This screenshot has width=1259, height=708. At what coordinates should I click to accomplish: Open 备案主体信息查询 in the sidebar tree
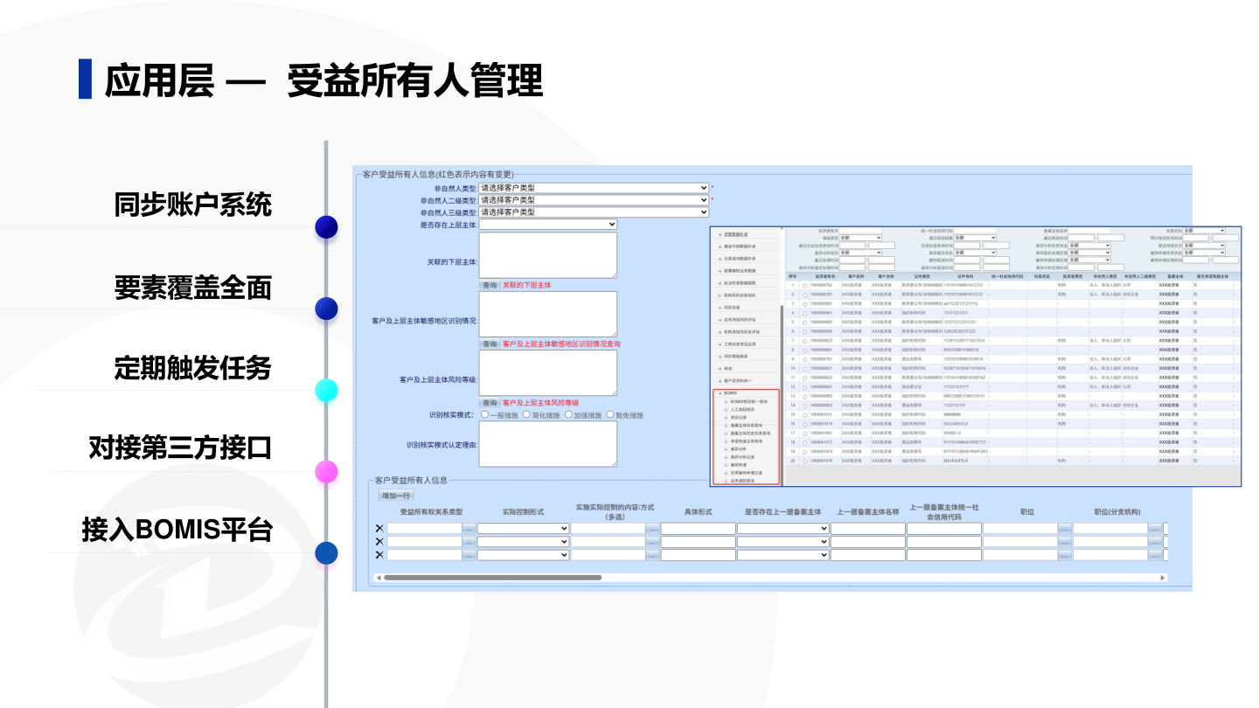pyautogui.click(x=746, y=426)
